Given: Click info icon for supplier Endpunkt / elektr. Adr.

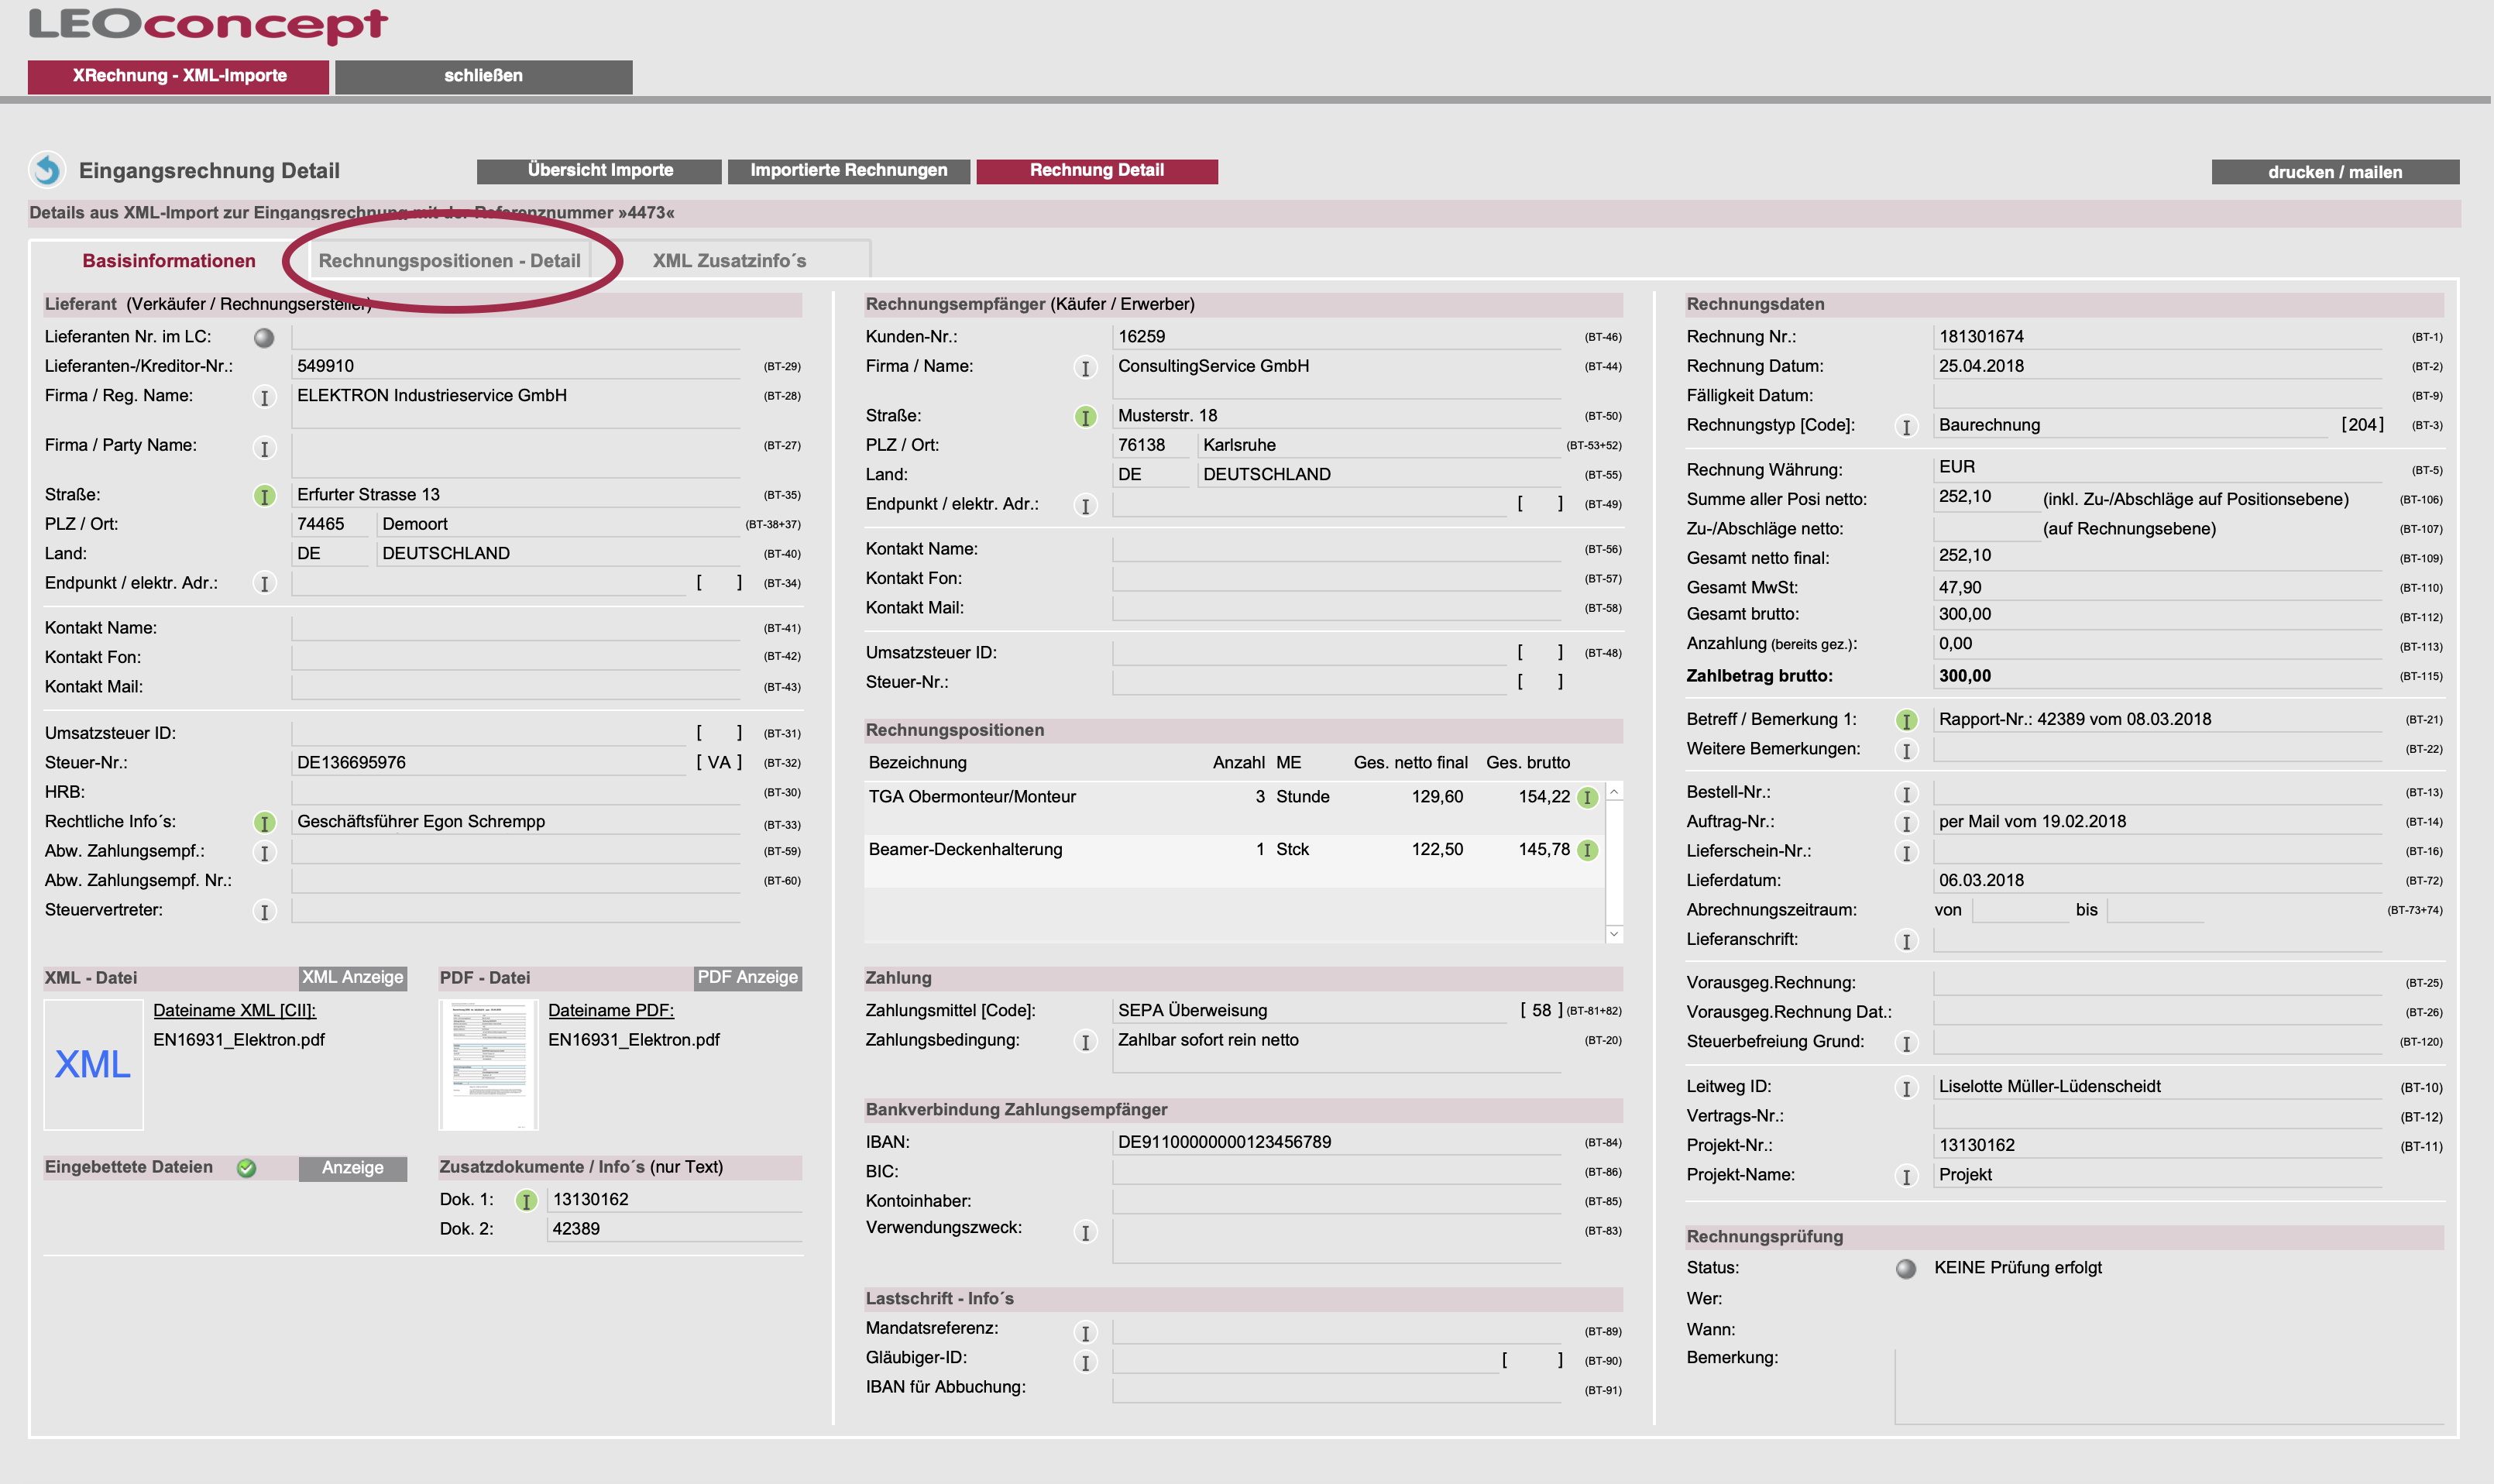Looking at the screenshot, I should click(x=264, y=583).
